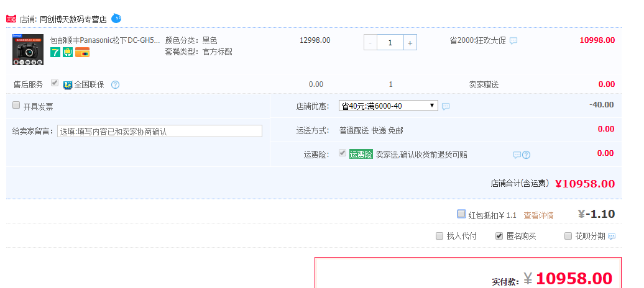Click 普通配送 快递 免邮 shipping text
The width and height of the screenshot is (644, 288).
point(371,131)
